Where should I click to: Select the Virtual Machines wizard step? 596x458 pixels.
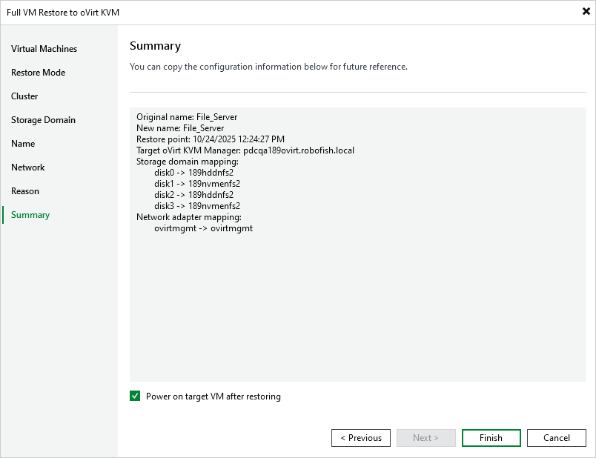(x=43, y=48)
